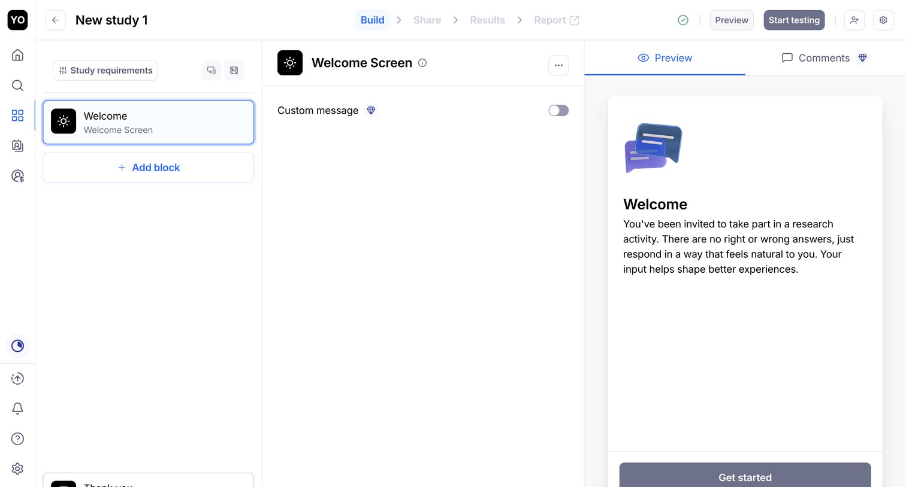Click the Welcome Screen info icon

[422, 63]
